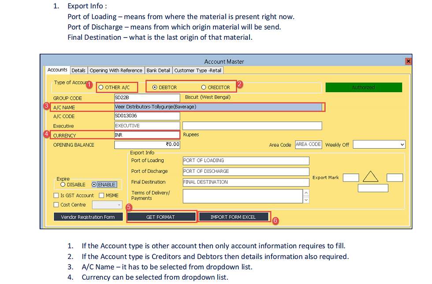Click the GROUP CODE field SD22B
This screenshot has width=432, height=284.
coord(147,97)
